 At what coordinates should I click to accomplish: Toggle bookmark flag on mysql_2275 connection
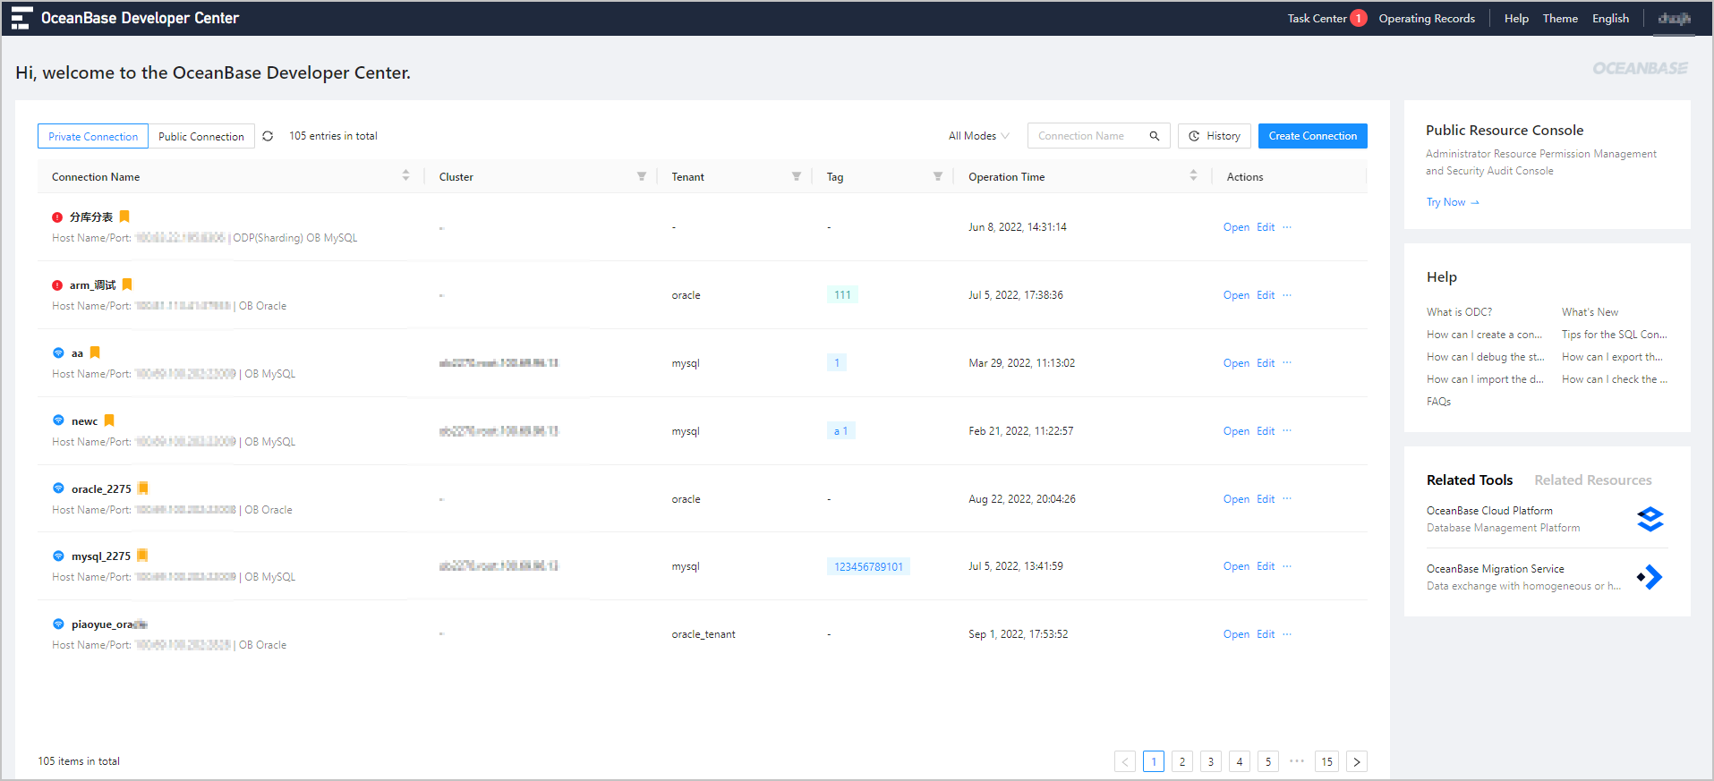click(142, 556)
